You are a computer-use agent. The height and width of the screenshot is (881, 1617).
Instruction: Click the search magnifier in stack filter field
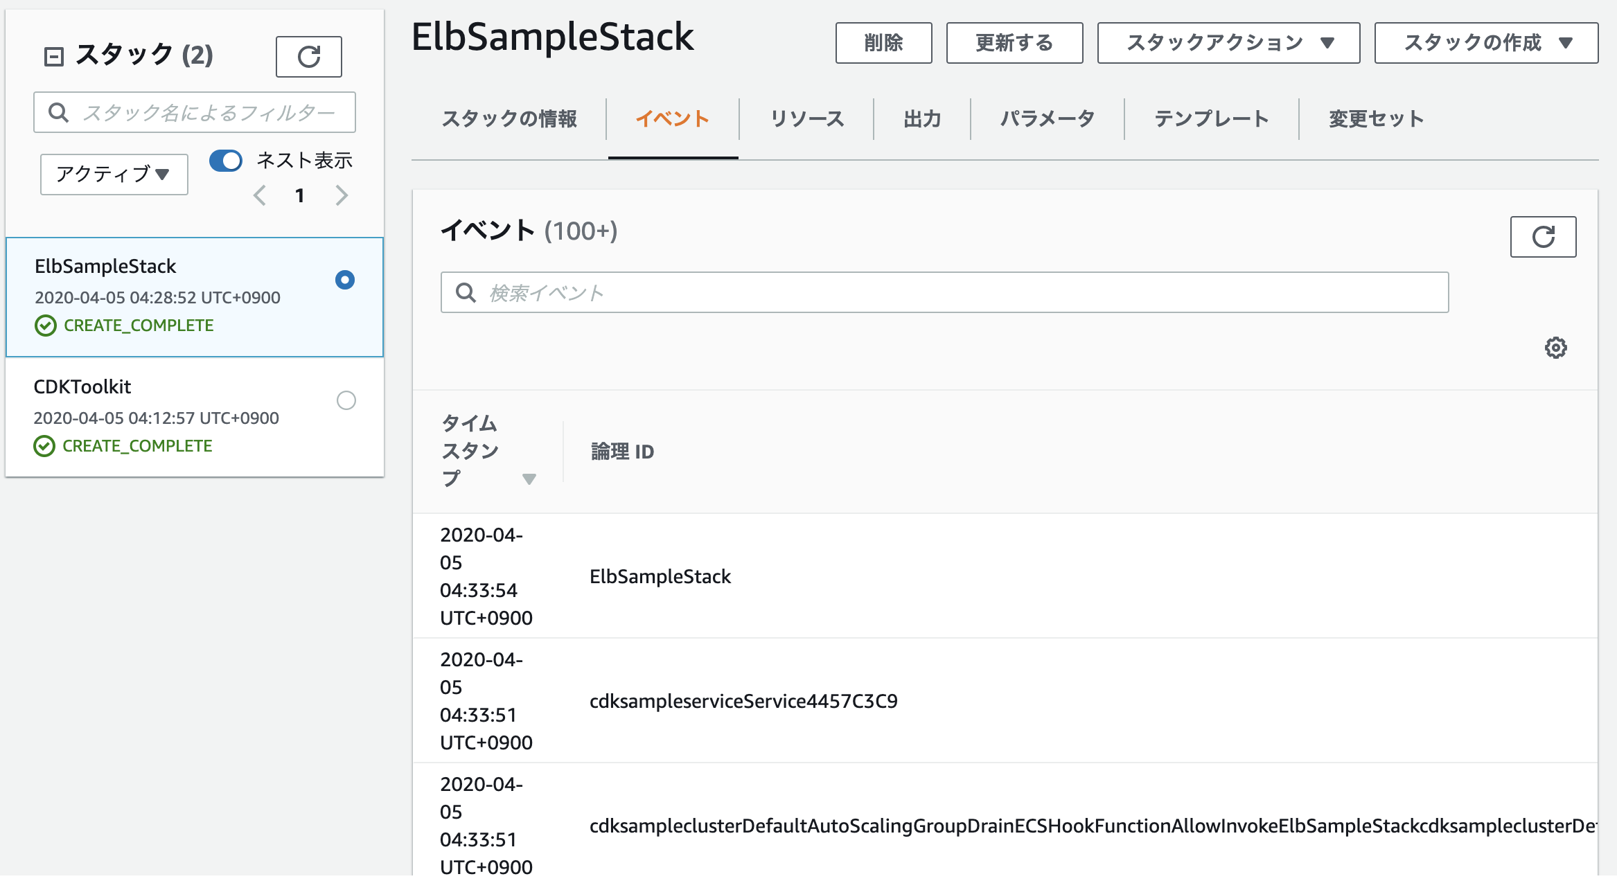pos(59,112)
